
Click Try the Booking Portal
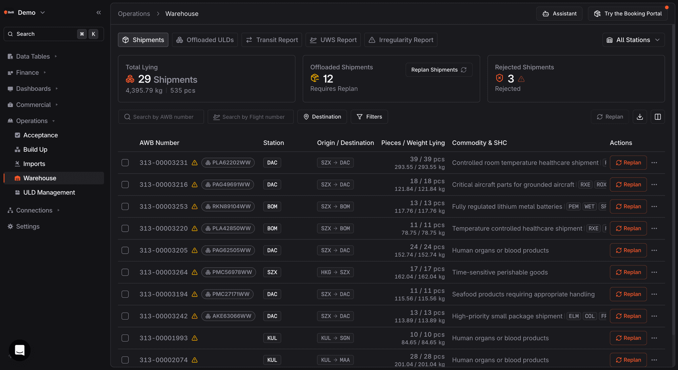627,14
